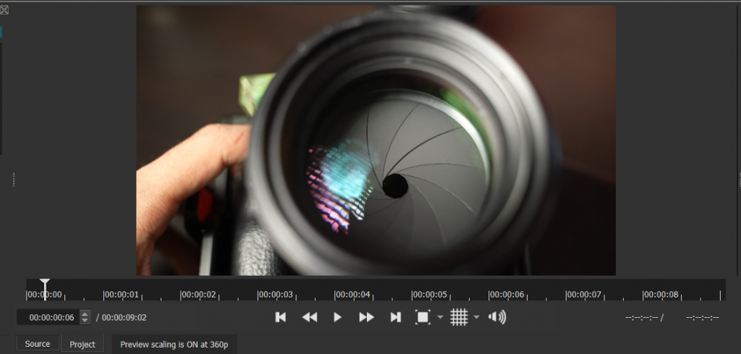This screenshot has width=741, height=354.
Task: Skip to the end of the clip
Action: click(x=396, y=317)
